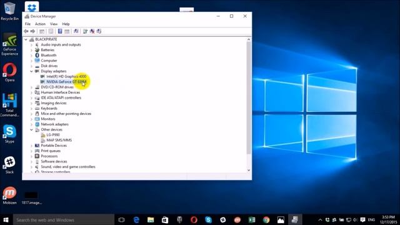Click the Chrome icon in the taskbar
Viewport: 400px width, 225px height.
pos(266,219)
